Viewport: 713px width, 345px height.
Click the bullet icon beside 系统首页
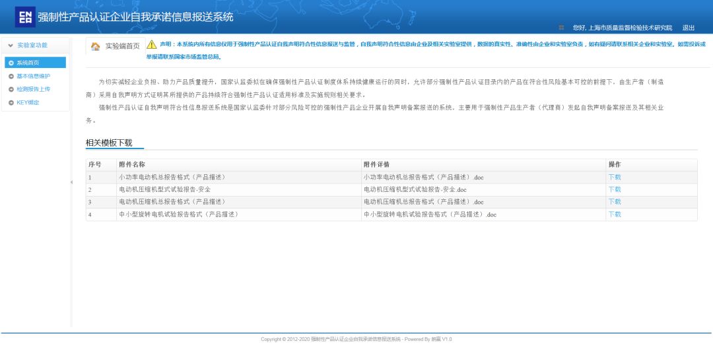tap(11, 63)
